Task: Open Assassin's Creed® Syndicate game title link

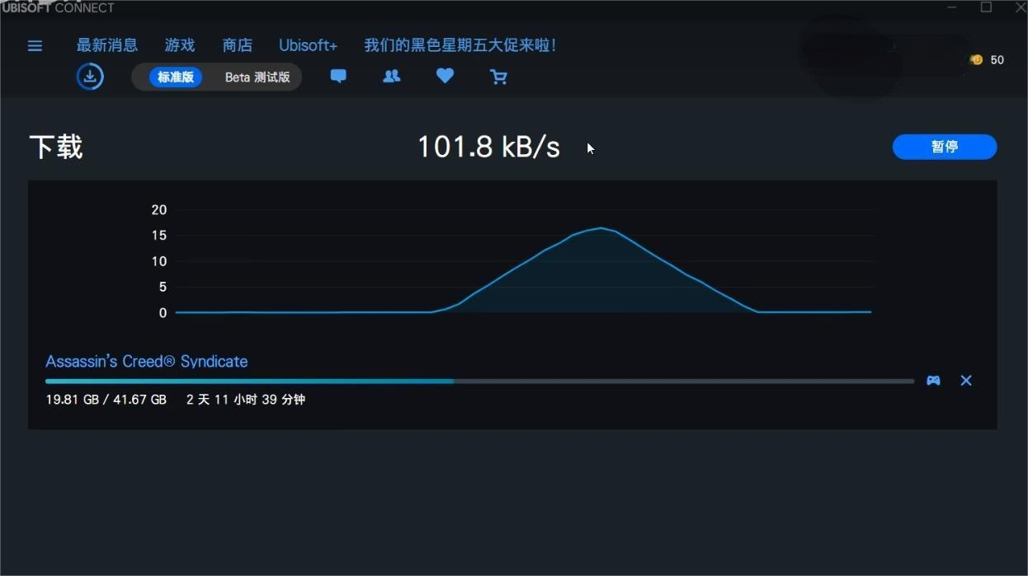Action: coord(147,362)
